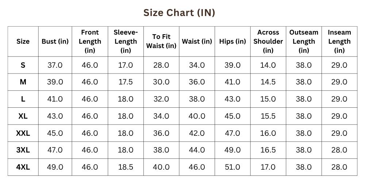
Task: Select hips value 51.0 in 4XL row
Action: pos(233,167)
